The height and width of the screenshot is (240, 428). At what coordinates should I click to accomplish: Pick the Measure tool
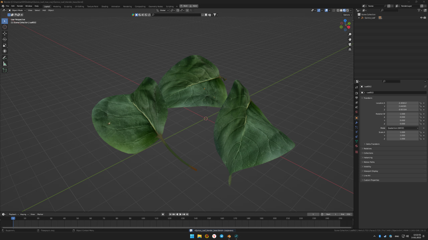(5, 64)
